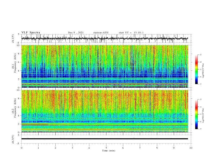The height and width of the screenshot is (166, 215).
Task: Click the time-axis end tick label "10"
Action: (191, 148)
